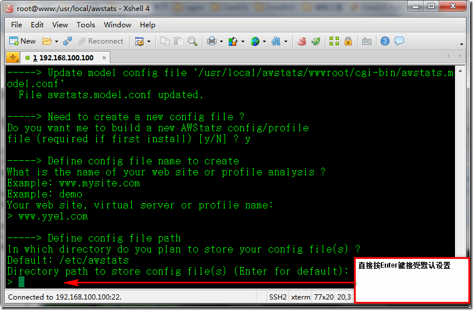Click 'Example: www.mysite.com' terminal line
The width and height of the screenshot is (473, 310).
74,183
